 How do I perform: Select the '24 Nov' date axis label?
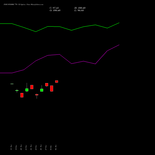click(31, 147)
